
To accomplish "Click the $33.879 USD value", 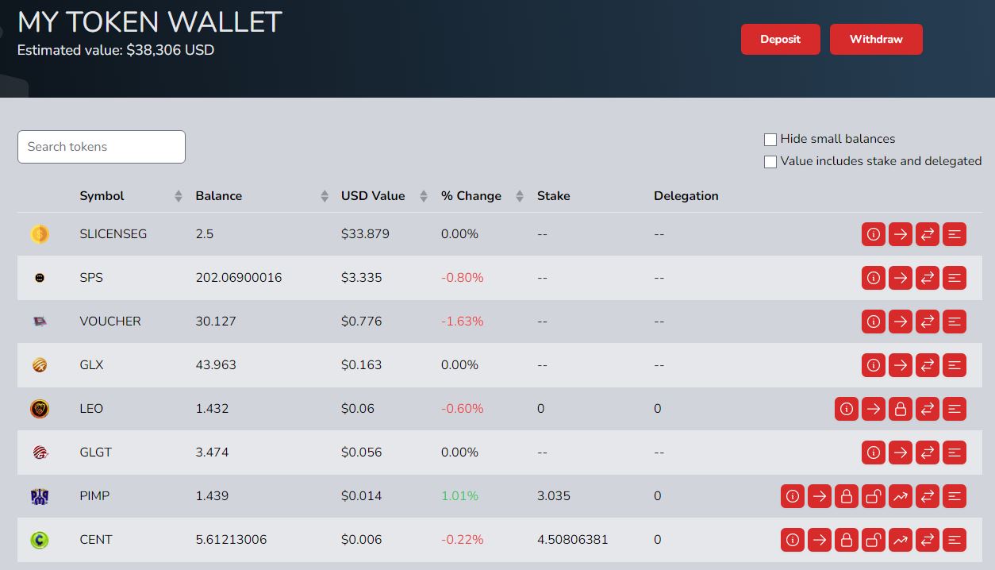I will [x=365, y=234].
